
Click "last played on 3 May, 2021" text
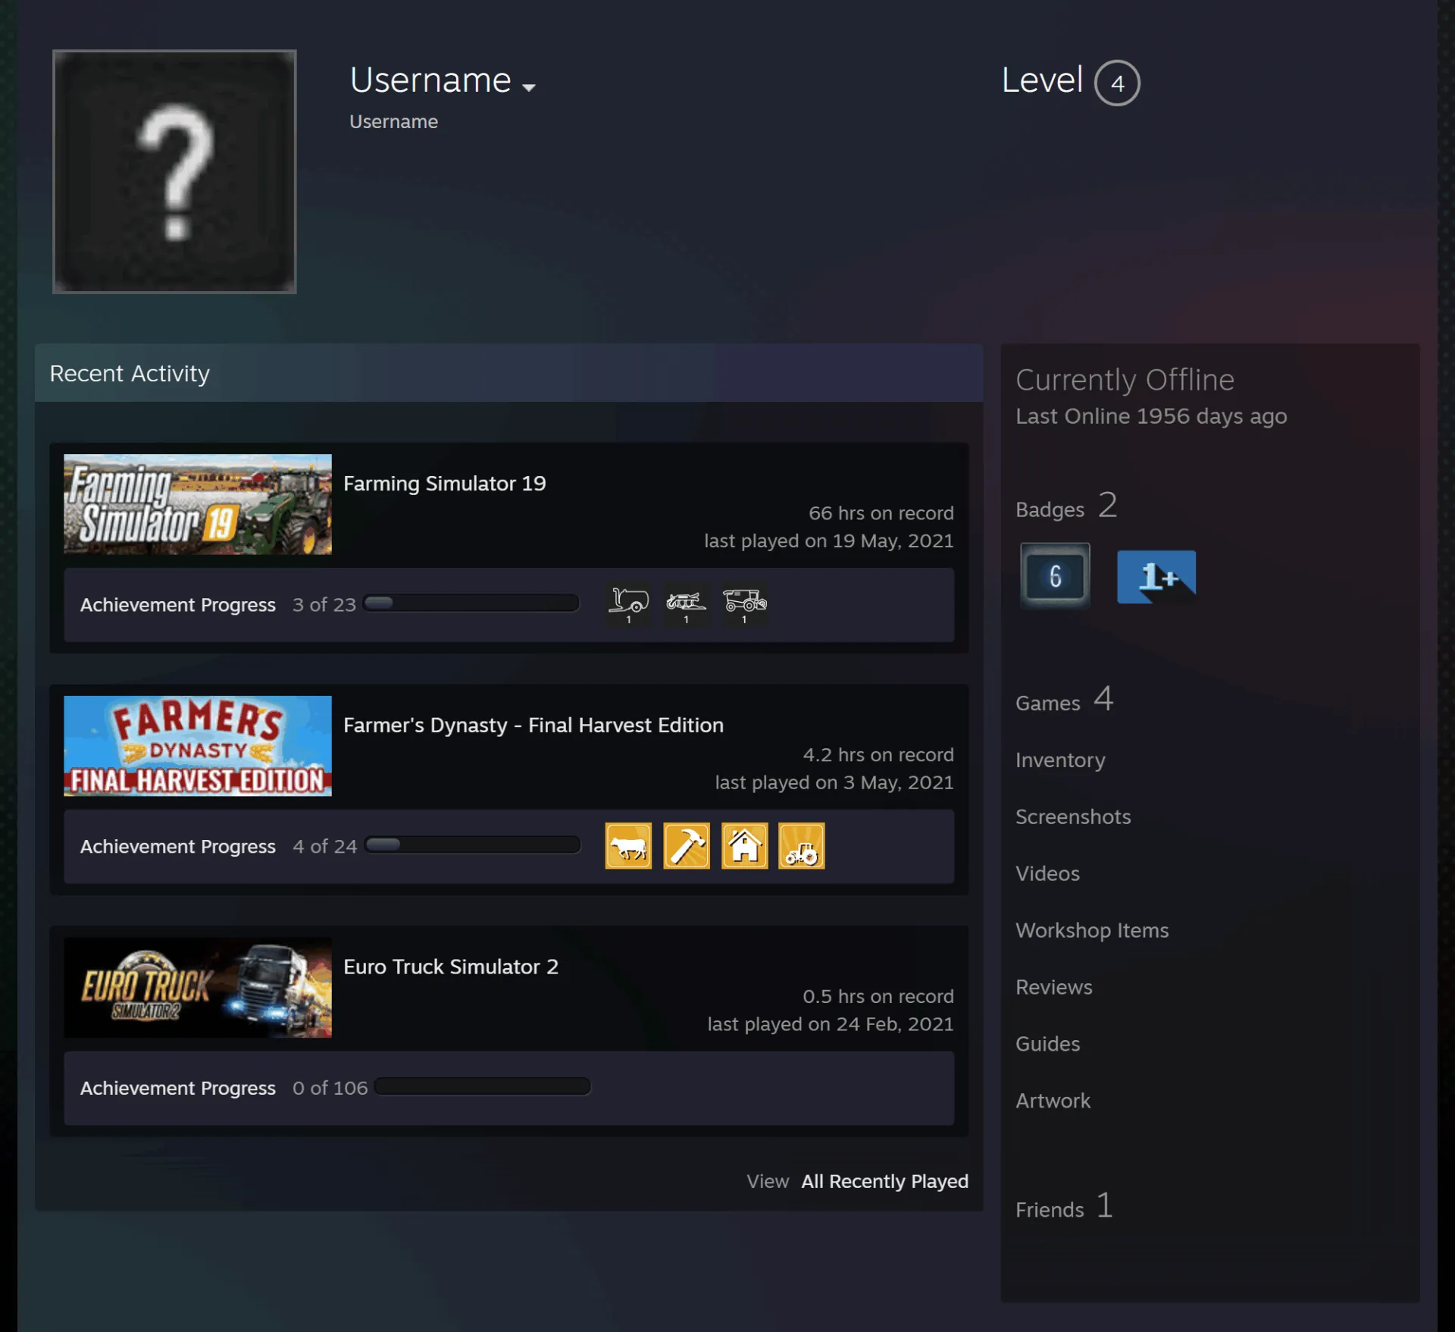[x=834, y=782]
